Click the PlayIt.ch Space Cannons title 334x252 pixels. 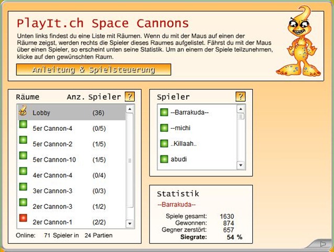click(103, 23)
